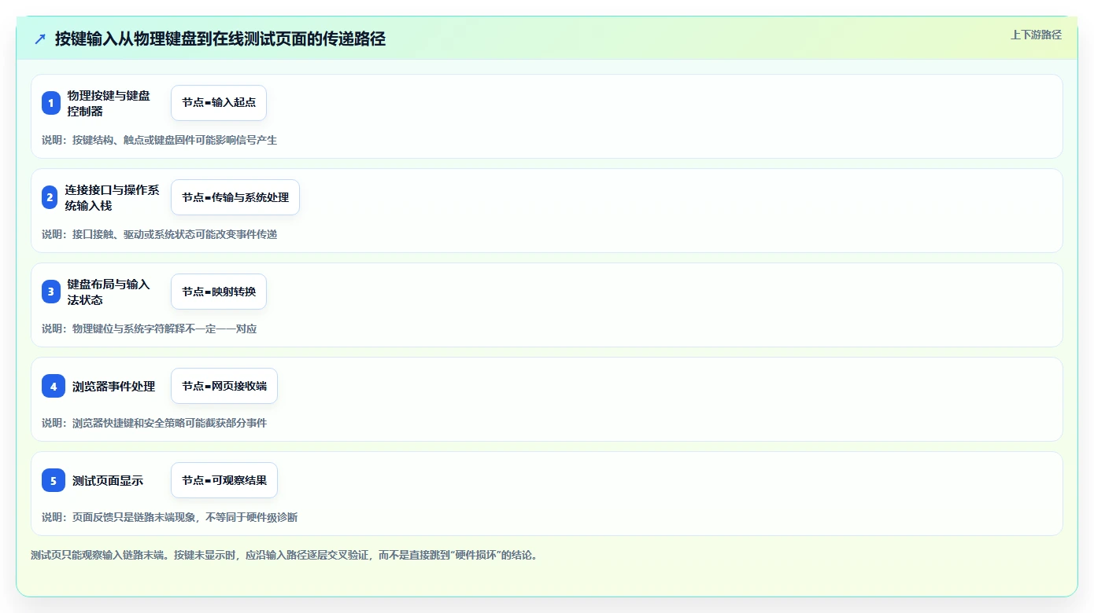Click the note 页面反馈只是链路末端现象

coord(169,517)
